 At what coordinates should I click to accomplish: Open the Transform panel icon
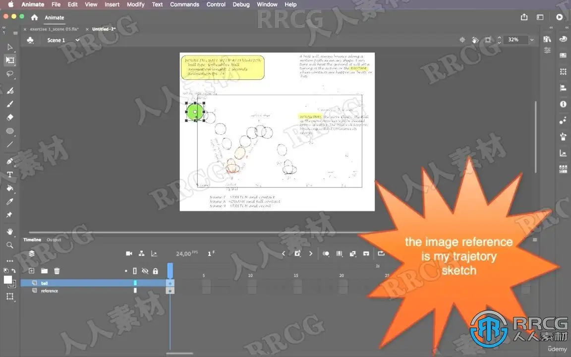(563, 71)
